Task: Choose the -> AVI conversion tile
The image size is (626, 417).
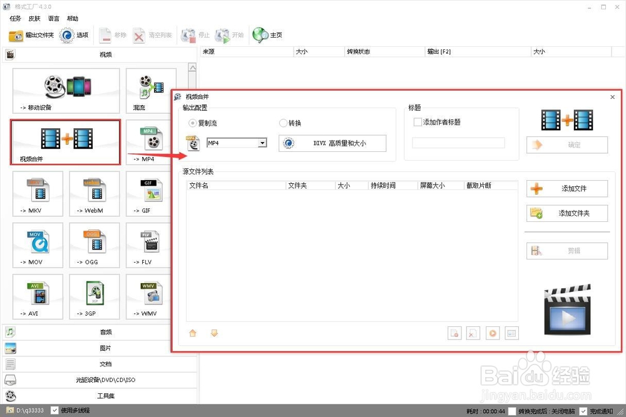Action: tap(38, 296)
